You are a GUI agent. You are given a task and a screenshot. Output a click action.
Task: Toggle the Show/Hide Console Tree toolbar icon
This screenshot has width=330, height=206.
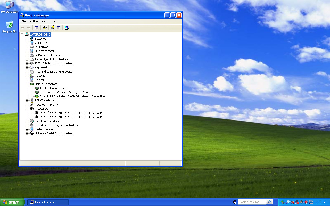point(37,28)
